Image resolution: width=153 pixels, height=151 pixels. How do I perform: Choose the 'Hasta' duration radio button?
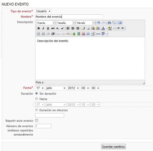37,99
